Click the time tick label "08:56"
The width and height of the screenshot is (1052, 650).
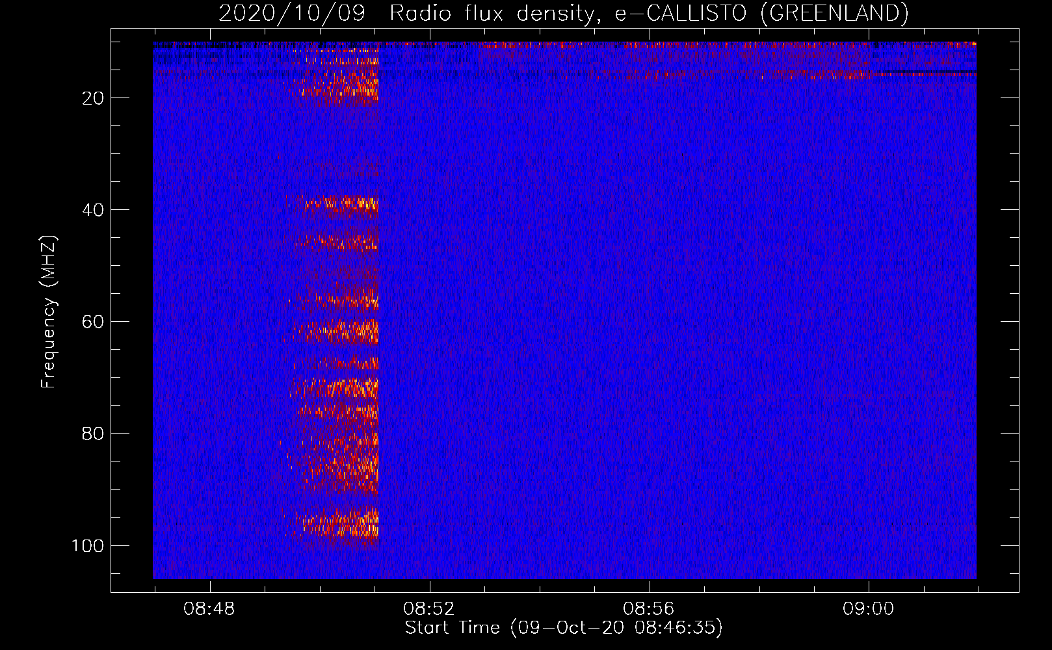[649, 609]
